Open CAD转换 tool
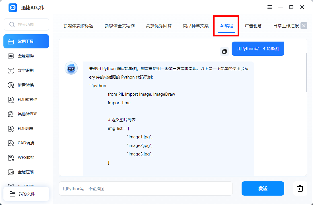The height and width of the screenshot is (205, 313). pyautogui.click(x=26, y=143)
